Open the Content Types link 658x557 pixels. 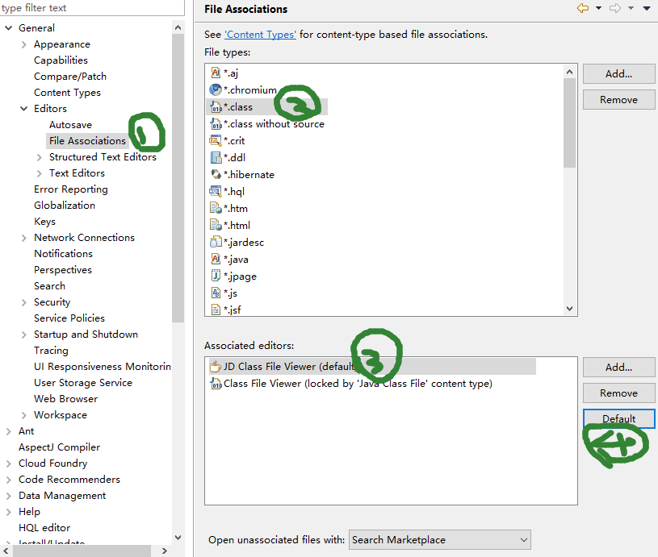click(x=260, y=35)
